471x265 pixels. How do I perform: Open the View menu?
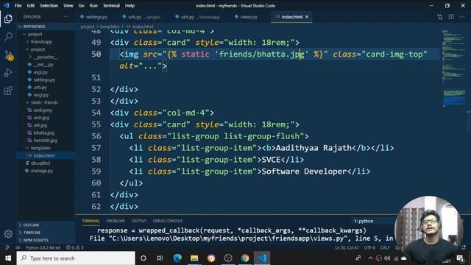[68, 5]
